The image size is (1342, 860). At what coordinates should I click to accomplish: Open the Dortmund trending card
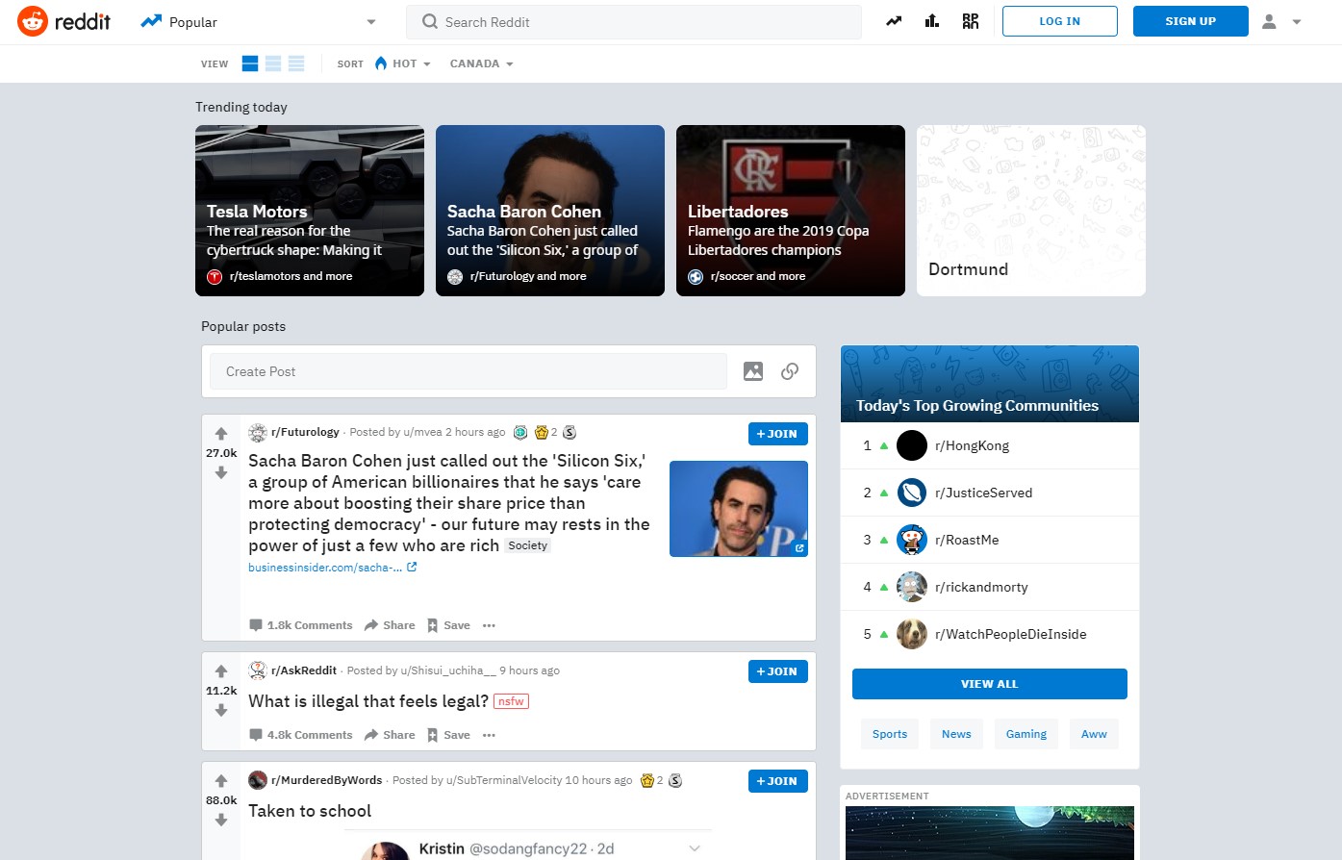[1031, 211]
